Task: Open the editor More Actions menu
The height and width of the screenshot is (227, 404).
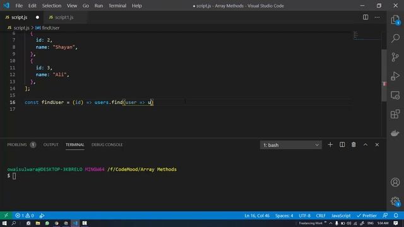Action: (x=377, y=17)
